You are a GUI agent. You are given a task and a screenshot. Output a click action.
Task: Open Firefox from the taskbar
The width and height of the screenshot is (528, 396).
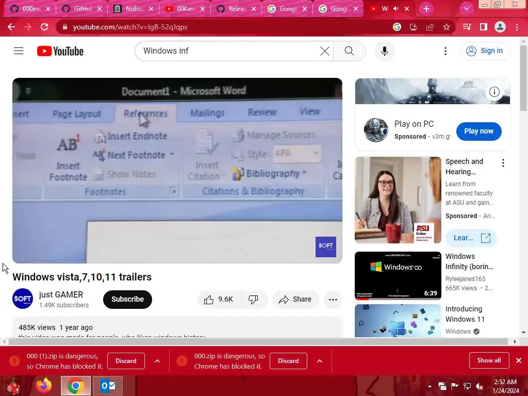click(44, 386)
